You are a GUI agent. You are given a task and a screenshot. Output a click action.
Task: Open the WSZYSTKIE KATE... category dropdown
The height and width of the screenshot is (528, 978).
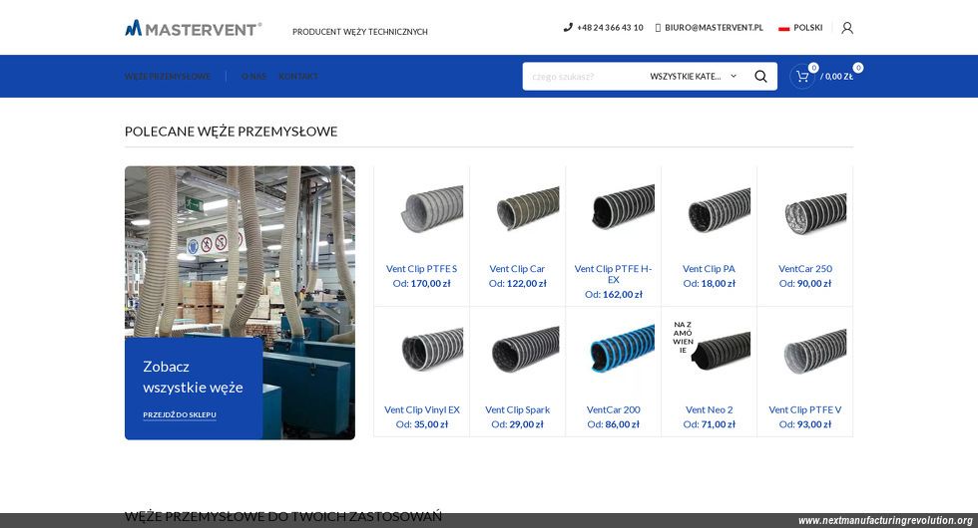coord(693,76)
